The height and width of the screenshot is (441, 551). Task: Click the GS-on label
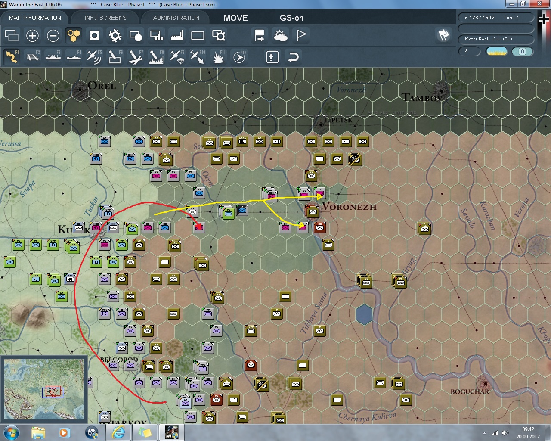[x=291, y=18]
